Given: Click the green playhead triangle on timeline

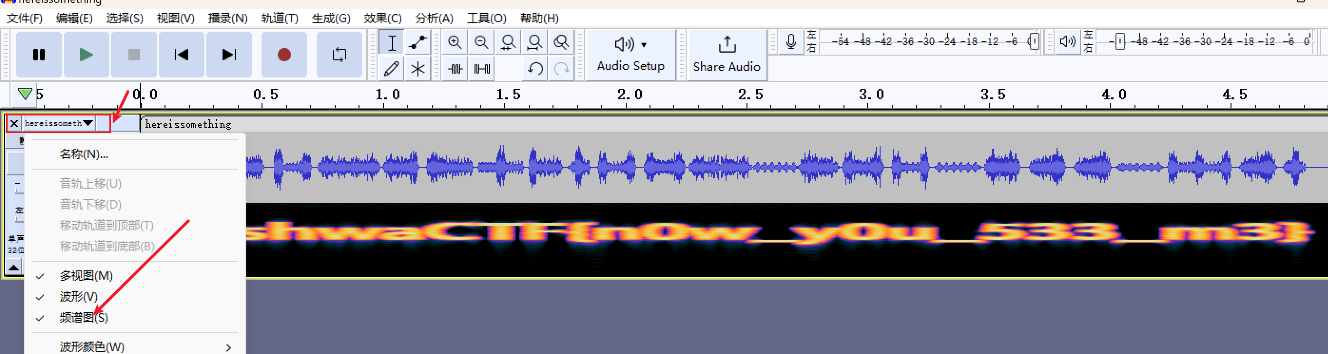Looking at the screenshot, I should point(25,94).
